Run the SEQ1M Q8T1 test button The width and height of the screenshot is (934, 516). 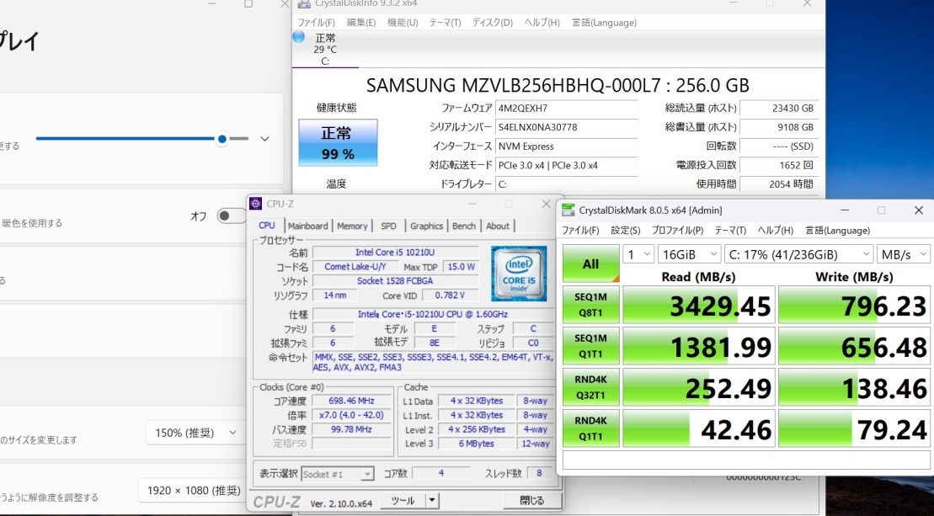[590, 305]
